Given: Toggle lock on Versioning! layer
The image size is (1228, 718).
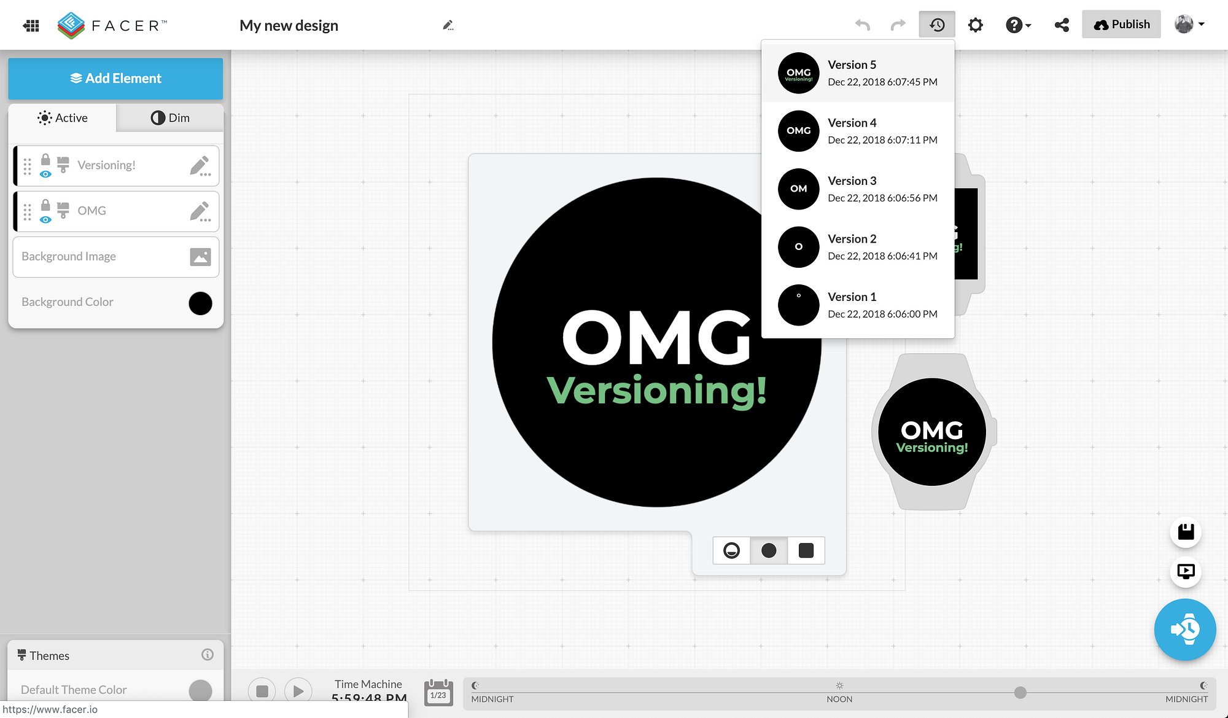Looking at the screenshot, I should click(x=45, y=160).
